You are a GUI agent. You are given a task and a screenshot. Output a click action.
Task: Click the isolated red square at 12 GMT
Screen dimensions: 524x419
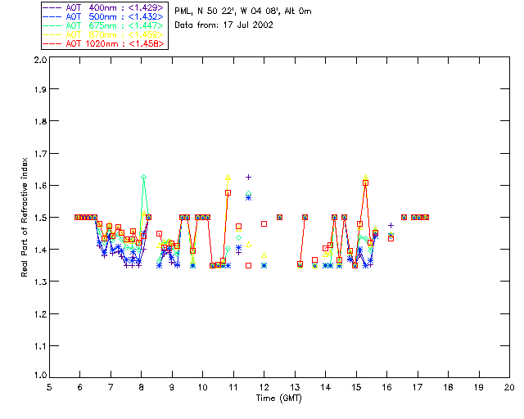[264, 224]
